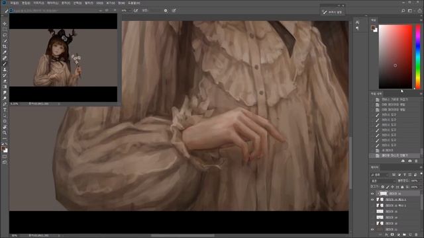Select the Gradient tool
Viewport: 424px width, 238px height.
pos(5,87)
